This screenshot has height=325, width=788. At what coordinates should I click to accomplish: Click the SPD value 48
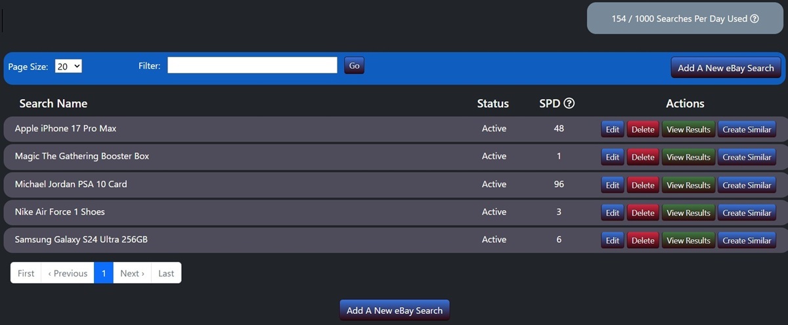pos(559,129)
